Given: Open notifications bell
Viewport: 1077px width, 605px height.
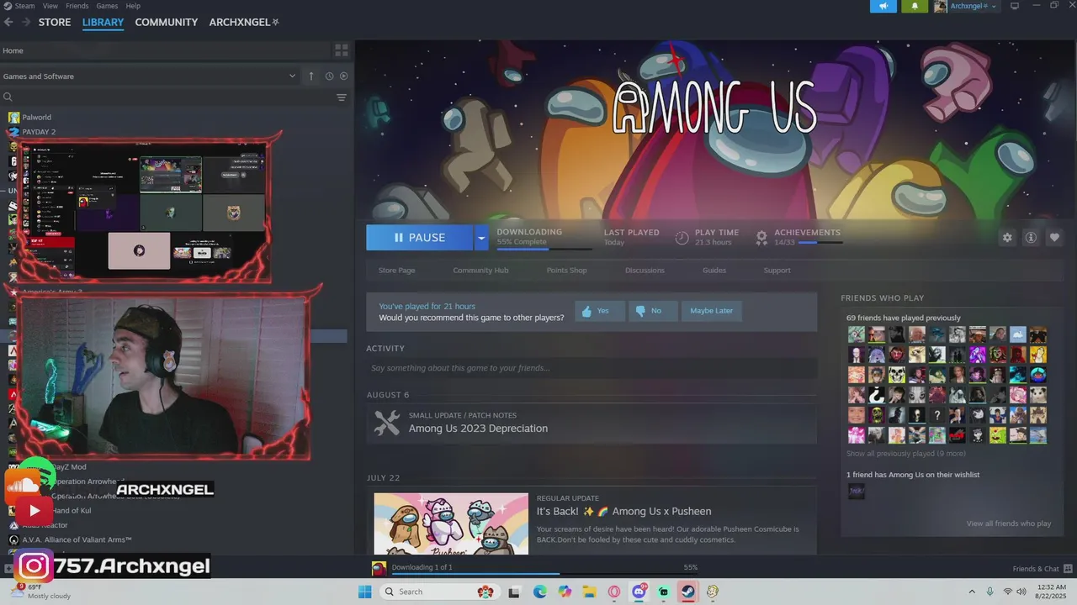Looking at the screenshot, I should tap(915, 6).
